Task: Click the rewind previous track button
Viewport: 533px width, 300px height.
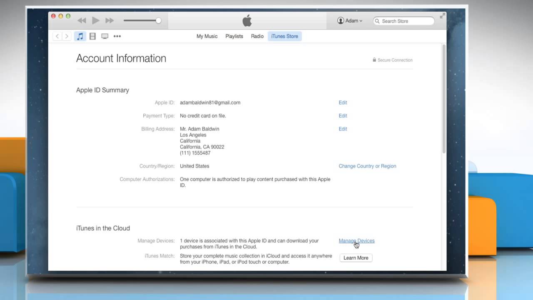Action: tap(82, 20)
